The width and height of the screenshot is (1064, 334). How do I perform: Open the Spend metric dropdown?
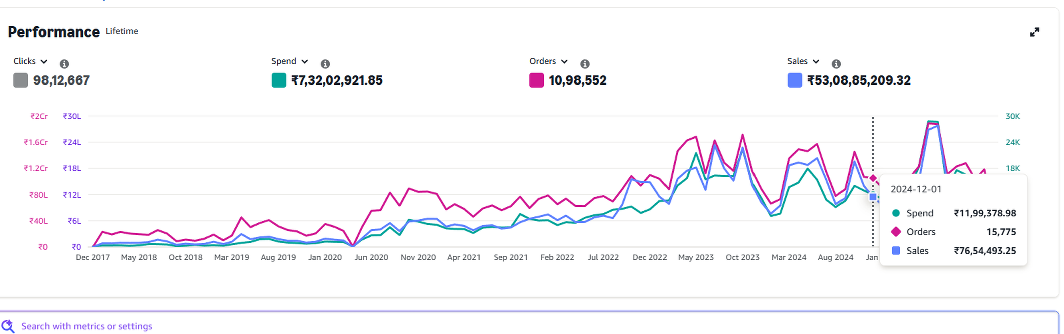(289, 61)
